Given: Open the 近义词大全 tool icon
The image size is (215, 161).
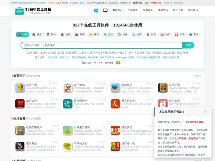Looking at the screenshot, I should pos(68,104).
